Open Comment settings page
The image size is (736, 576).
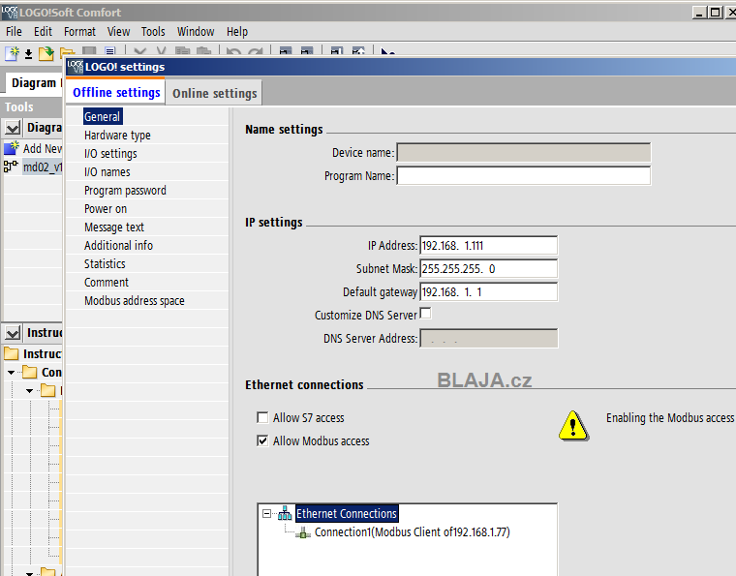click(107, 282)
